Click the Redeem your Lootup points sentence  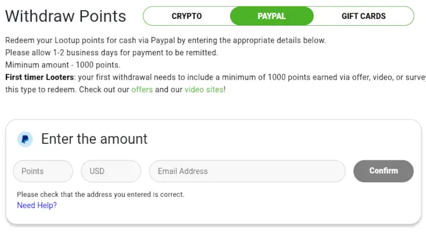[x=165, y=40]
